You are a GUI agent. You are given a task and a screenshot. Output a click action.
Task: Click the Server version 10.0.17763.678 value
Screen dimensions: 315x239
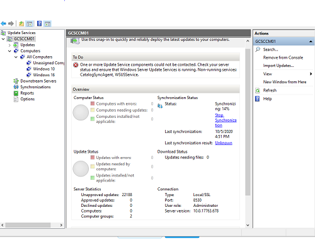[x=206, y=211]
